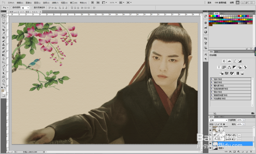Select the Magic Wand tool
The height and width of the screenshot is (154, 256).
coord(3,26)
